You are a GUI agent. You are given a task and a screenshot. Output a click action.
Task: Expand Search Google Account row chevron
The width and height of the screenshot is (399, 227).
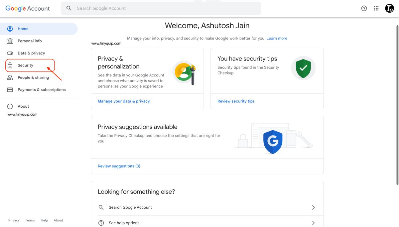313,207
